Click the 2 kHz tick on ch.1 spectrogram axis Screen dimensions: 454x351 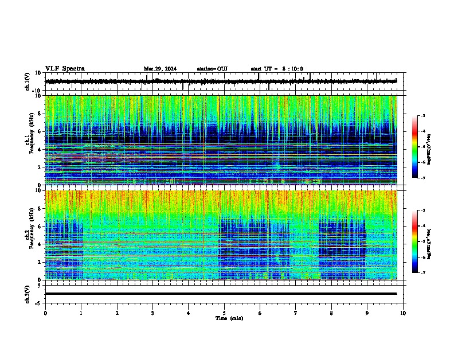tap(40, 167)
